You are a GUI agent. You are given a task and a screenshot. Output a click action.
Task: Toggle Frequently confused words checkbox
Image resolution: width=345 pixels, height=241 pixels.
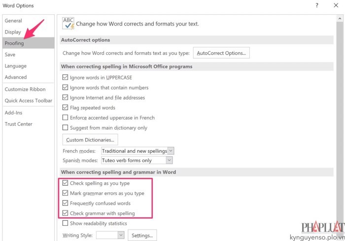click(x=65, y=203)
